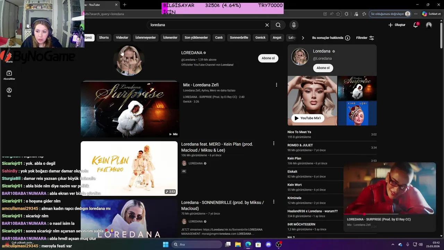The height and width of the screenshot is (250, 444).
Task: Select the Angst filter chip
Action: pos(277,37)
